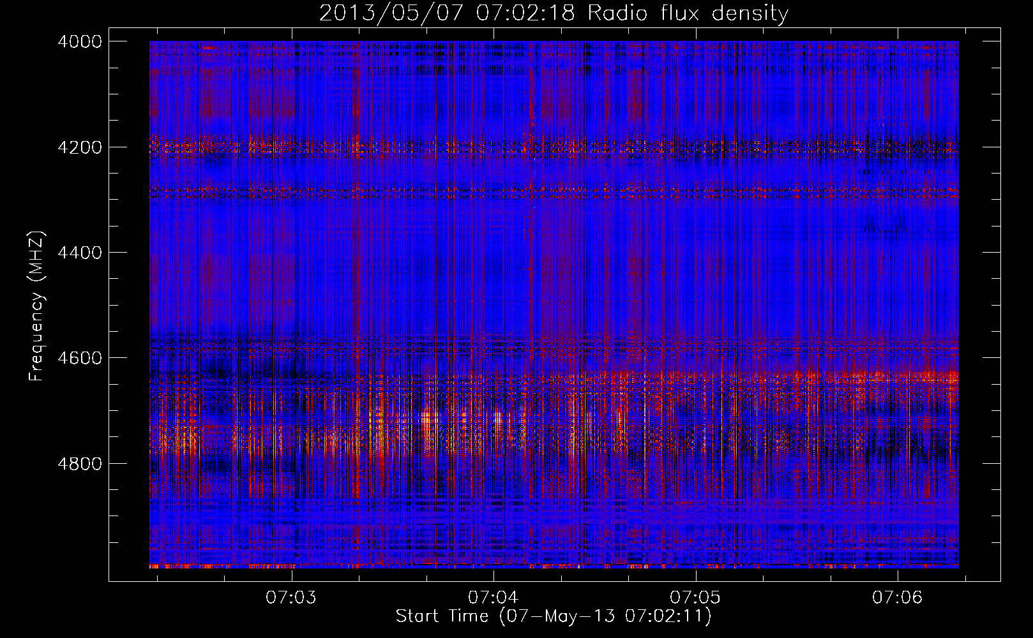Select the 4000 frequency tick label
Screen dimensions: 1033x638
pos(80,41)
